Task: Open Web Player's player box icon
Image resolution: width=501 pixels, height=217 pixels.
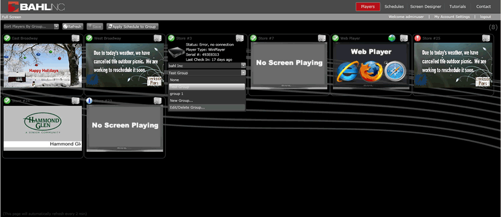Action: (x=404, y=38)
